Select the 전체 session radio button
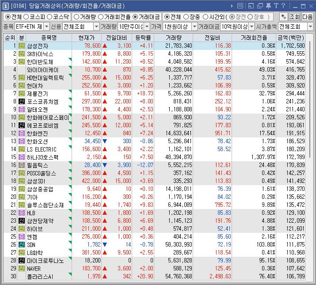 point(167,17)
